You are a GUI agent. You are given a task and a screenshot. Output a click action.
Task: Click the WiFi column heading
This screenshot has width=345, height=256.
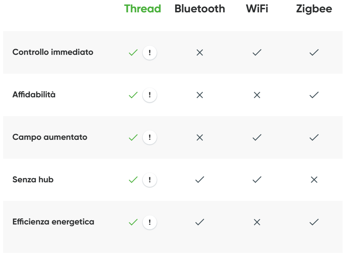click(x=257, y=9)
